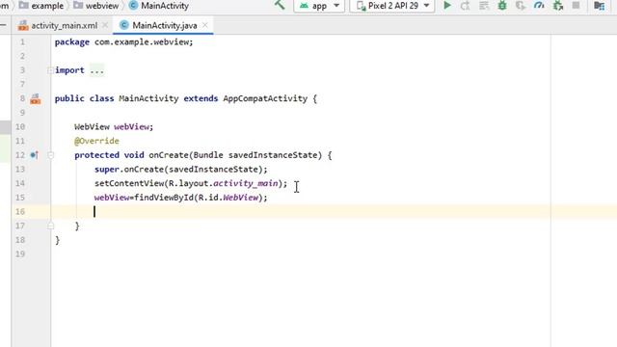617x347 pixels.
Task: Click line number 16 in the gutter
Action: tap(20, 212)
